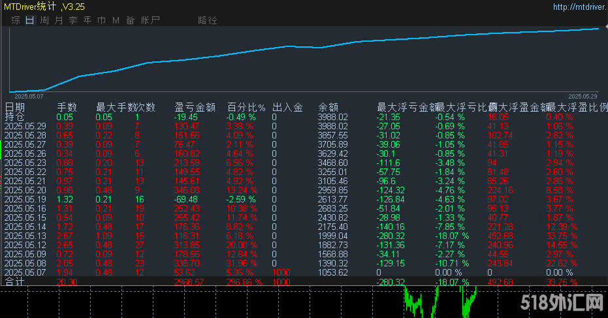Select the 2025.05.08 row date

[x=25, y=263]
